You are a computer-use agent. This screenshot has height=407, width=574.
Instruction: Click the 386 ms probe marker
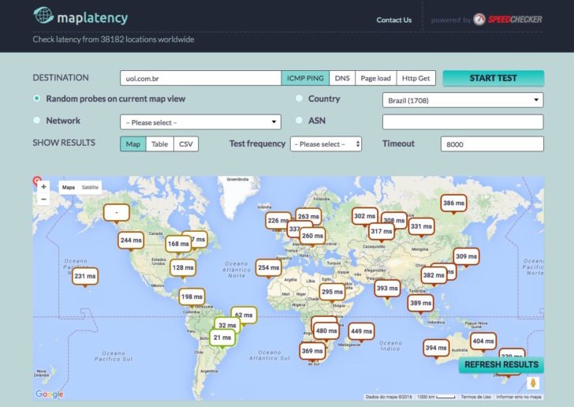click(x=453, y=203)
